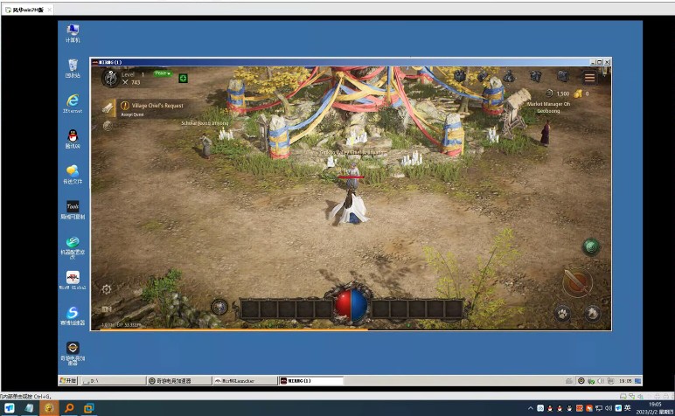
Task: Switch to the Mir4Launcher taskbar item
Action: coord(245,381)
